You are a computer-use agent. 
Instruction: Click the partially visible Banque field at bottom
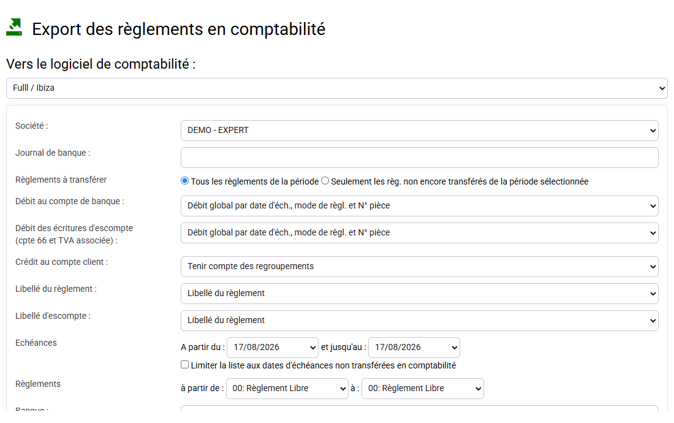(x=420, y=408)
